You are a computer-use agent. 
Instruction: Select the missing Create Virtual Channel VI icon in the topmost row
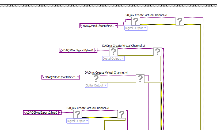[x=136, y=21]
